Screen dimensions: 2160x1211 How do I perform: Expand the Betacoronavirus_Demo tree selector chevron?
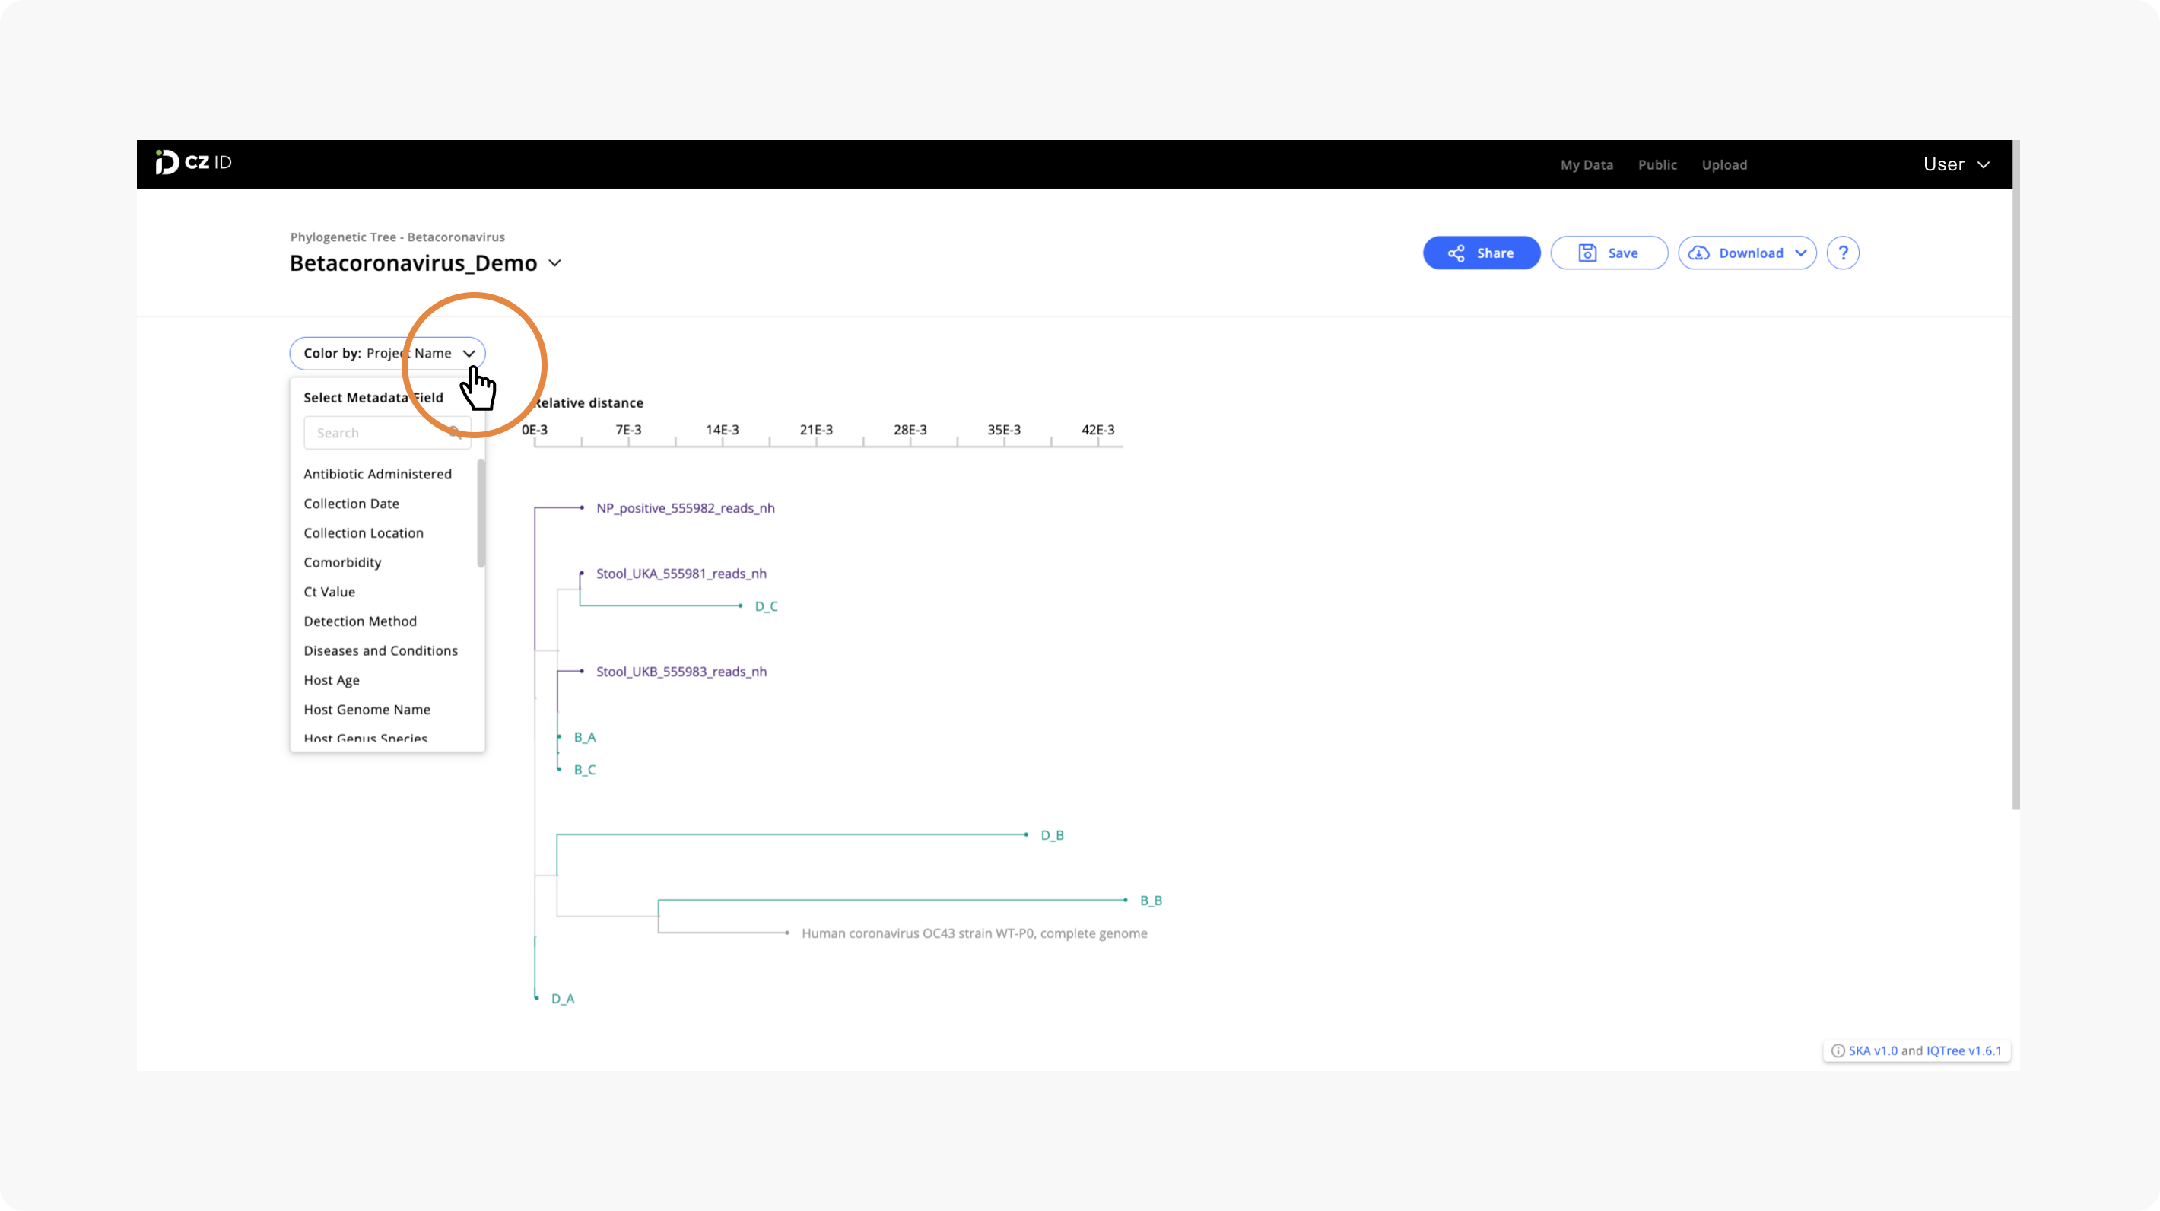point(554,263)
